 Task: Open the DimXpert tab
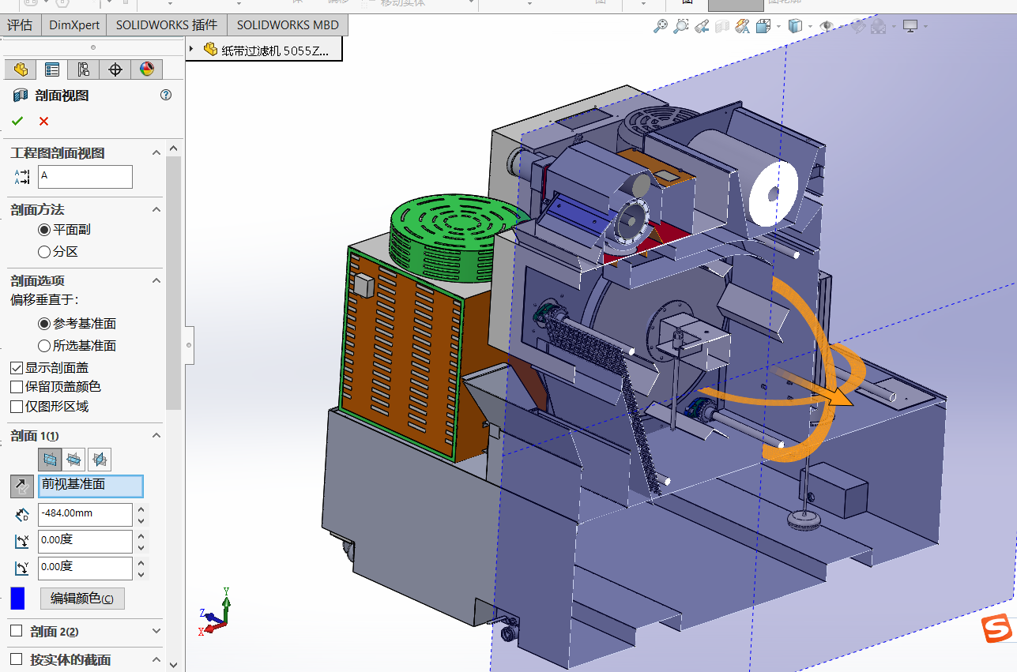click(x=74, y=24)
